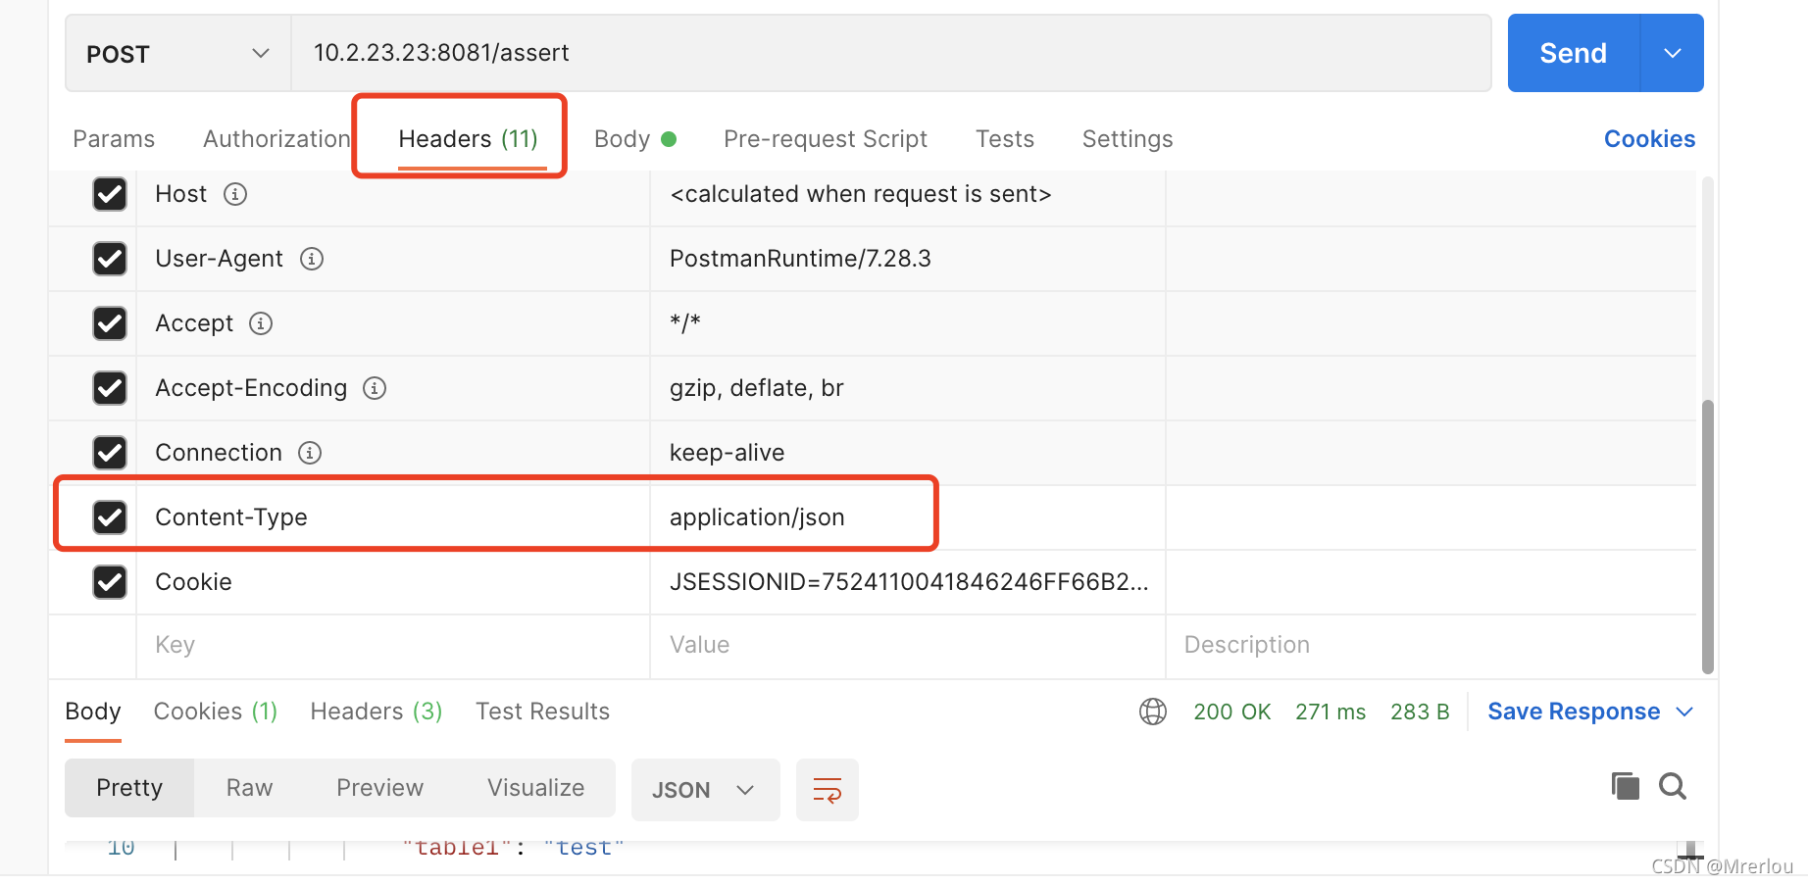Go to Pre-request Script tab
This screenshot has height=884, width=1808.
pos(826,139)
